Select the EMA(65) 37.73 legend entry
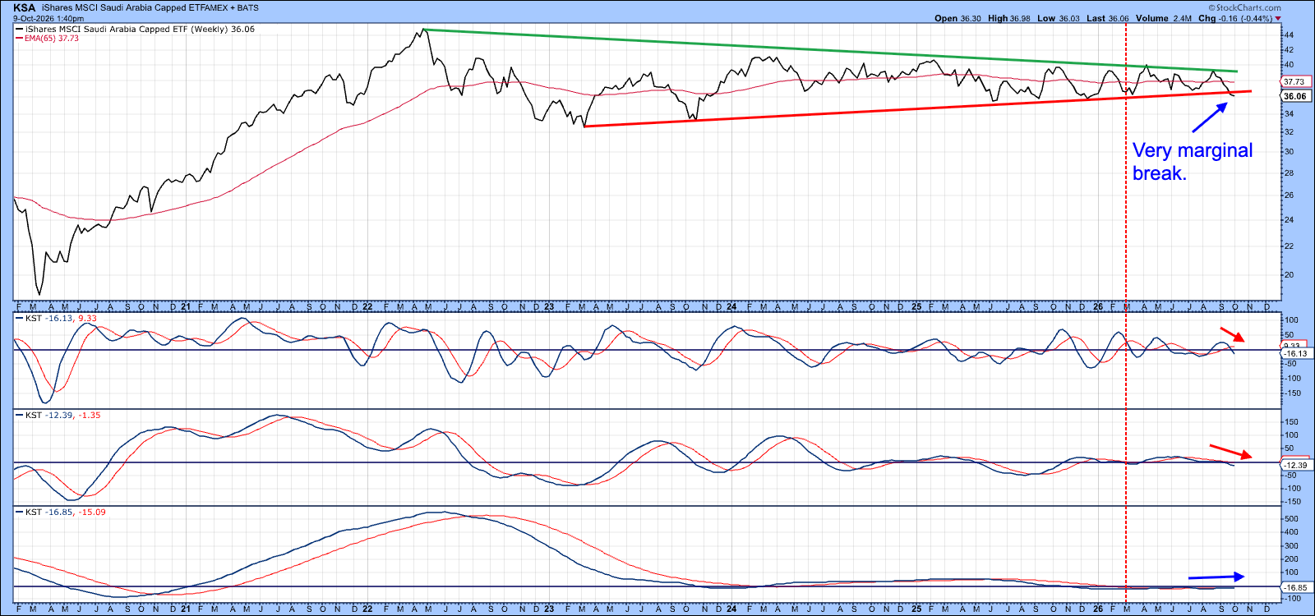 click(48, 38)
